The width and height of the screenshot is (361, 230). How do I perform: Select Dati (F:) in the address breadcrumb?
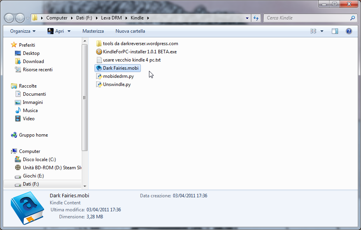click(84, 18)
